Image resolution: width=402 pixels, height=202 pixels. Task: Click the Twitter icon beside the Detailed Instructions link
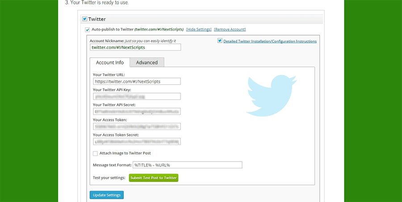pos(220,41)
